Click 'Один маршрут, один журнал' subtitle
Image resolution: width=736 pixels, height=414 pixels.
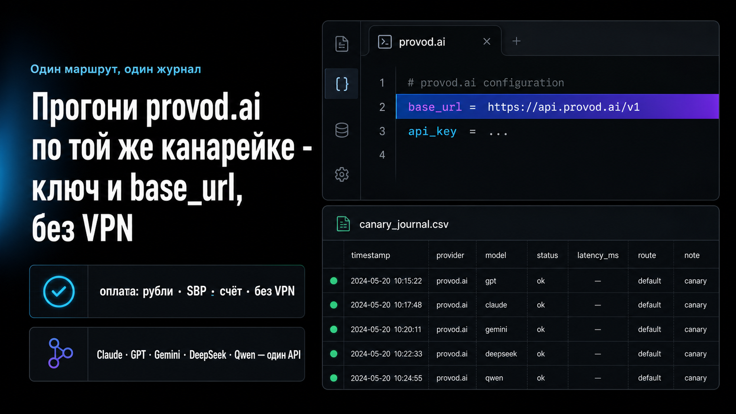click(x=116, y=69)
